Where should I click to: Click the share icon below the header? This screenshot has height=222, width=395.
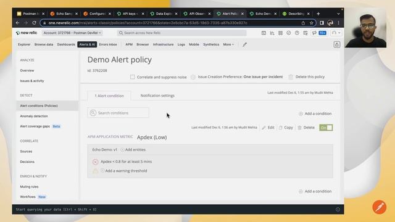point(337,44)
